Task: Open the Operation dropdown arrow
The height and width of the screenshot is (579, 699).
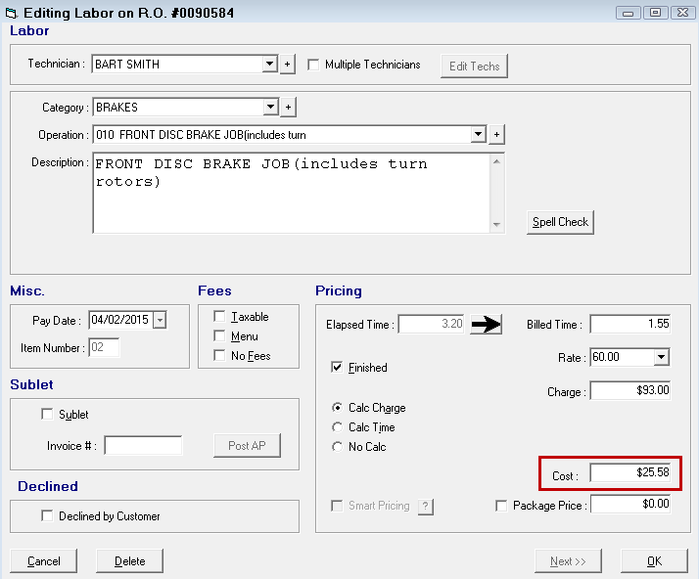Action: (479, 134)
